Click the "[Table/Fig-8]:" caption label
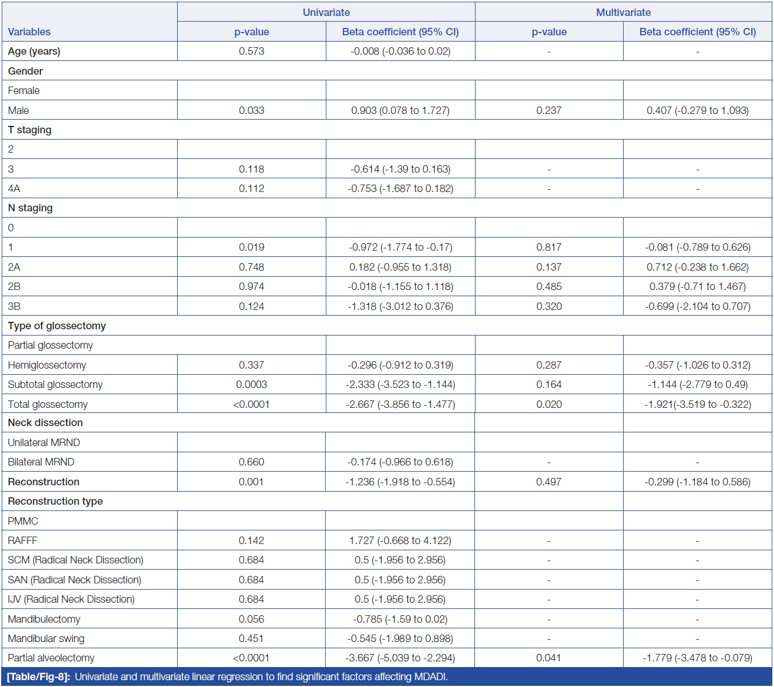Viewport: 774px width, 687px height. click(x=38, y=677)
